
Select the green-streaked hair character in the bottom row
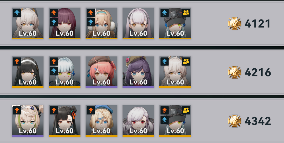click(28, 121)
